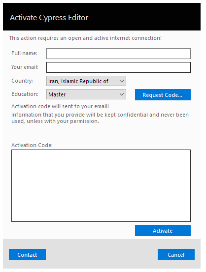Click the chevron arrow on Education dropdown
The image size is (206, 272).
(x=122, y=94)
